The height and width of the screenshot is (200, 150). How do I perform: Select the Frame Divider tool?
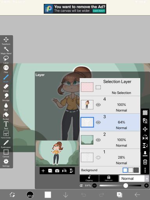6,134
